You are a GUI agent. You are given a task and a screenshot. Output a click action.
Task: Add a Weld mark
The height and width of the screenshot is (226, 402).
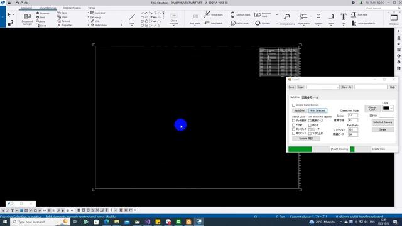point(214,14)
